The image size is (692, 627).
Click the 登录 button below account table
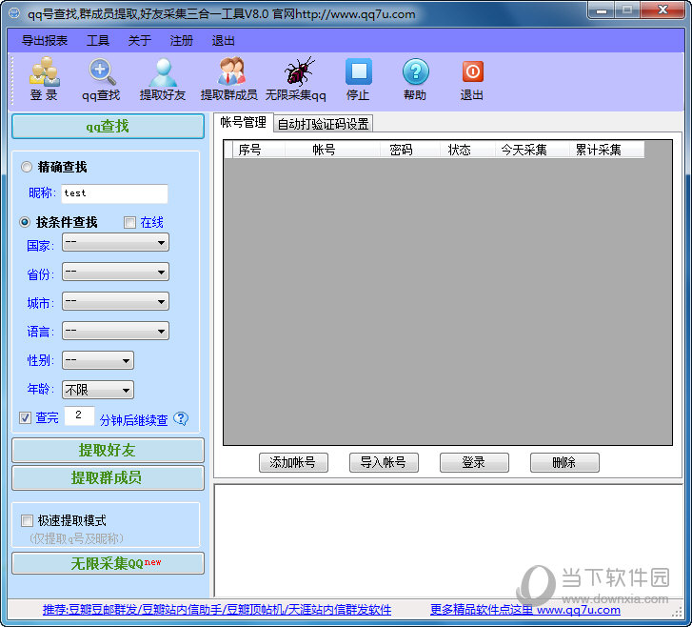(x=474, y=462)
